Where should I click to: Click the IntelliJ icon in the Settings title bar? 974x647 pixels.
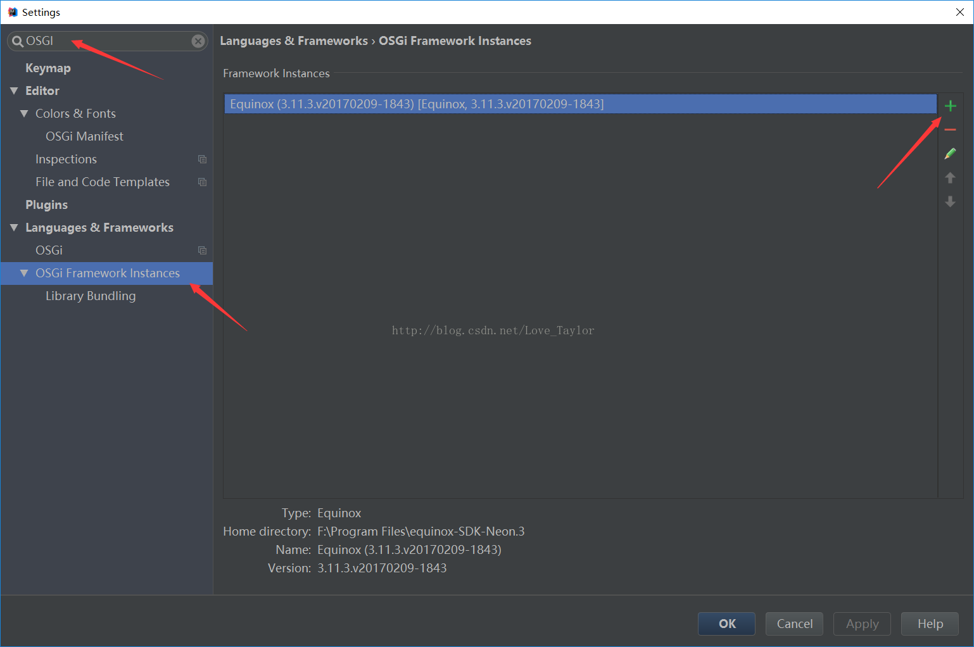tap(12, 12)
